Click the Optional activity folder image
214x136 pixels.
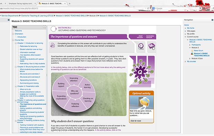tap(142, 102)
